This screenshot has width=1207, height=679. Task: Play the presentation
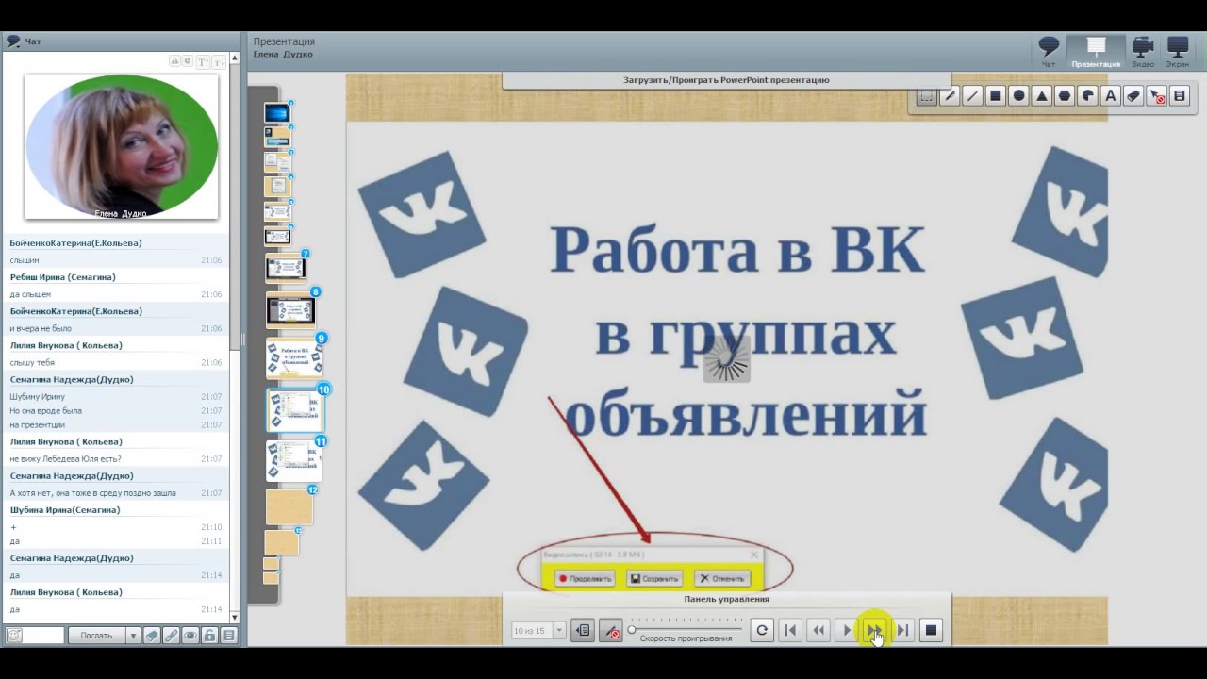(846, 630)
